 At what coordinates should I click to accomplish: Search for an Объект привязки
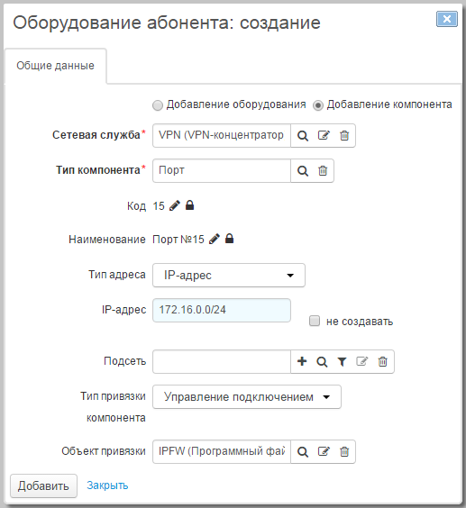pos(303,451)
